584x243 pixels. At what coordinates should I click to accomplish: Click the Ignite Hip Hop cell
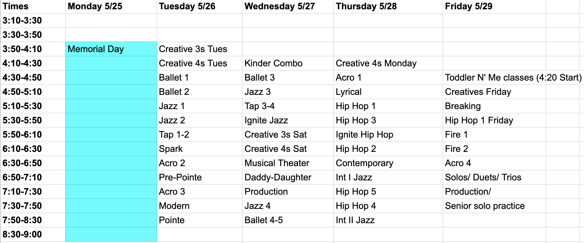[388, 135]
